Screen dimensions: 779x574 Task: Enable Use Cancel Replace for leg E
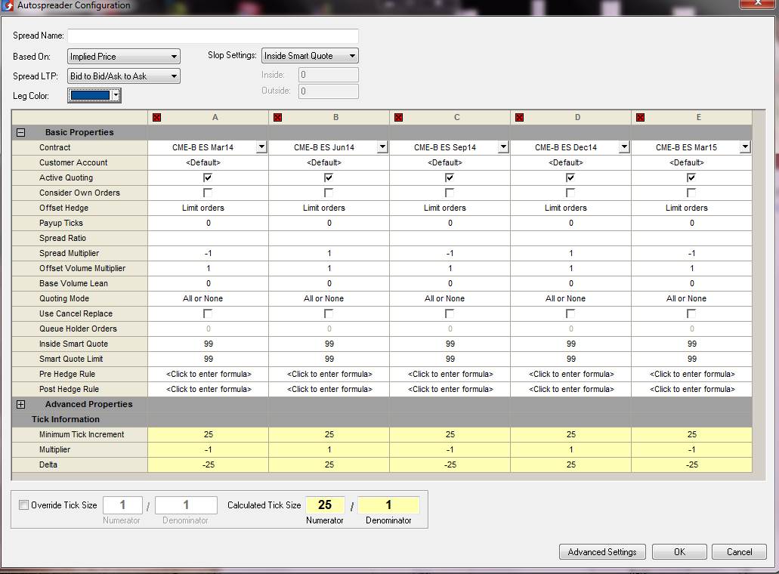tap(691, 313)
